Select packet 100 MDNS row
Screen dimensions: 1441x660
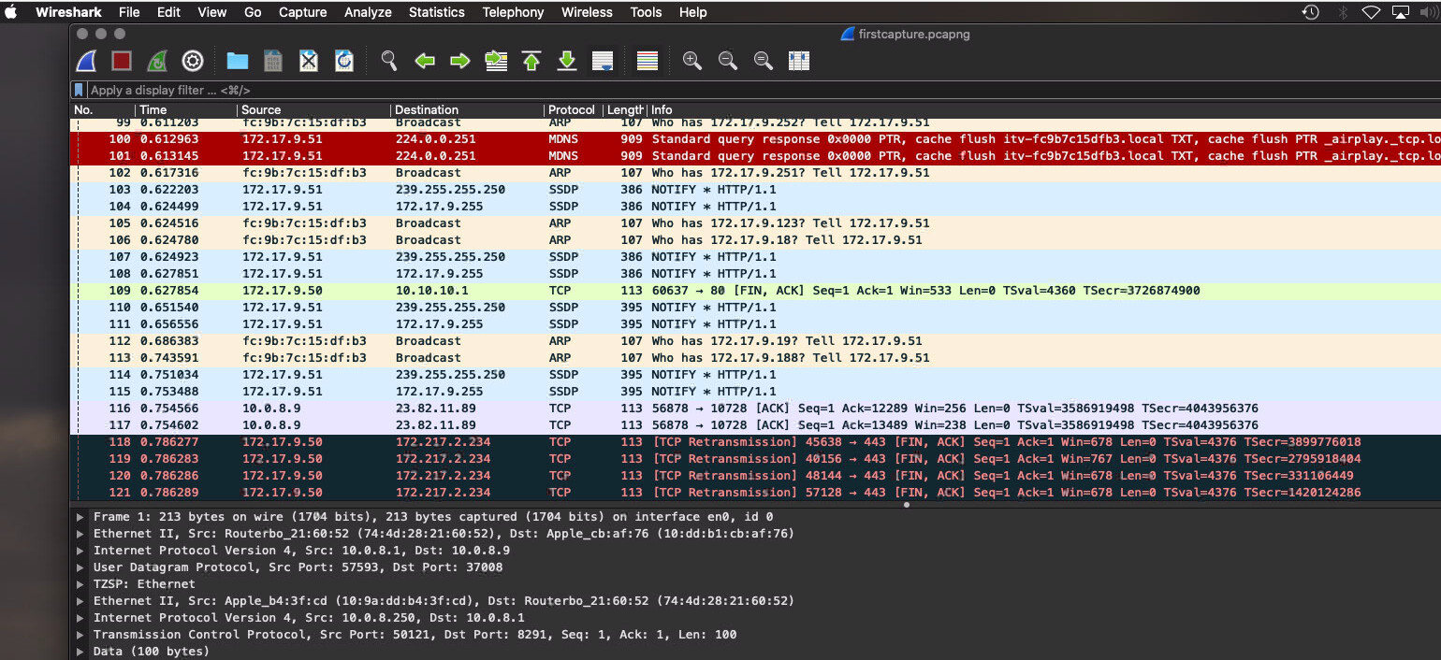coord(756,139)
